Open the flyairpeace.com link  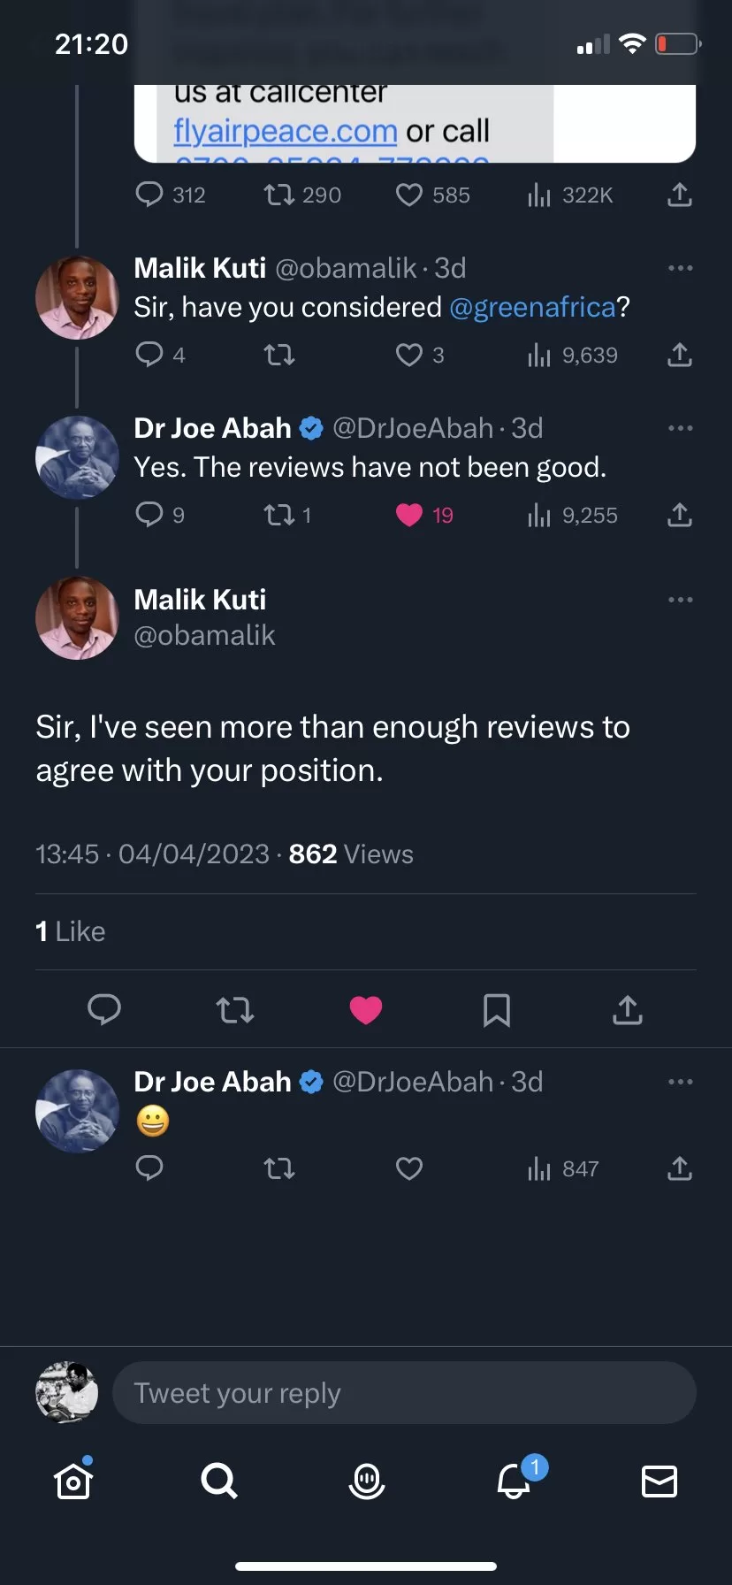tap(286, 131)
